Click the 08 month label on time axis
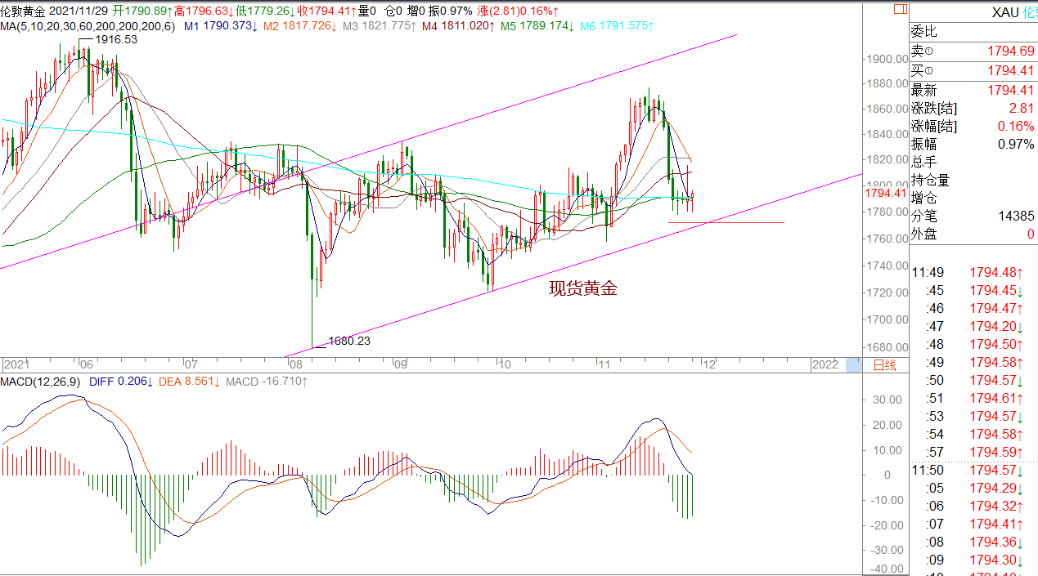 296,364
